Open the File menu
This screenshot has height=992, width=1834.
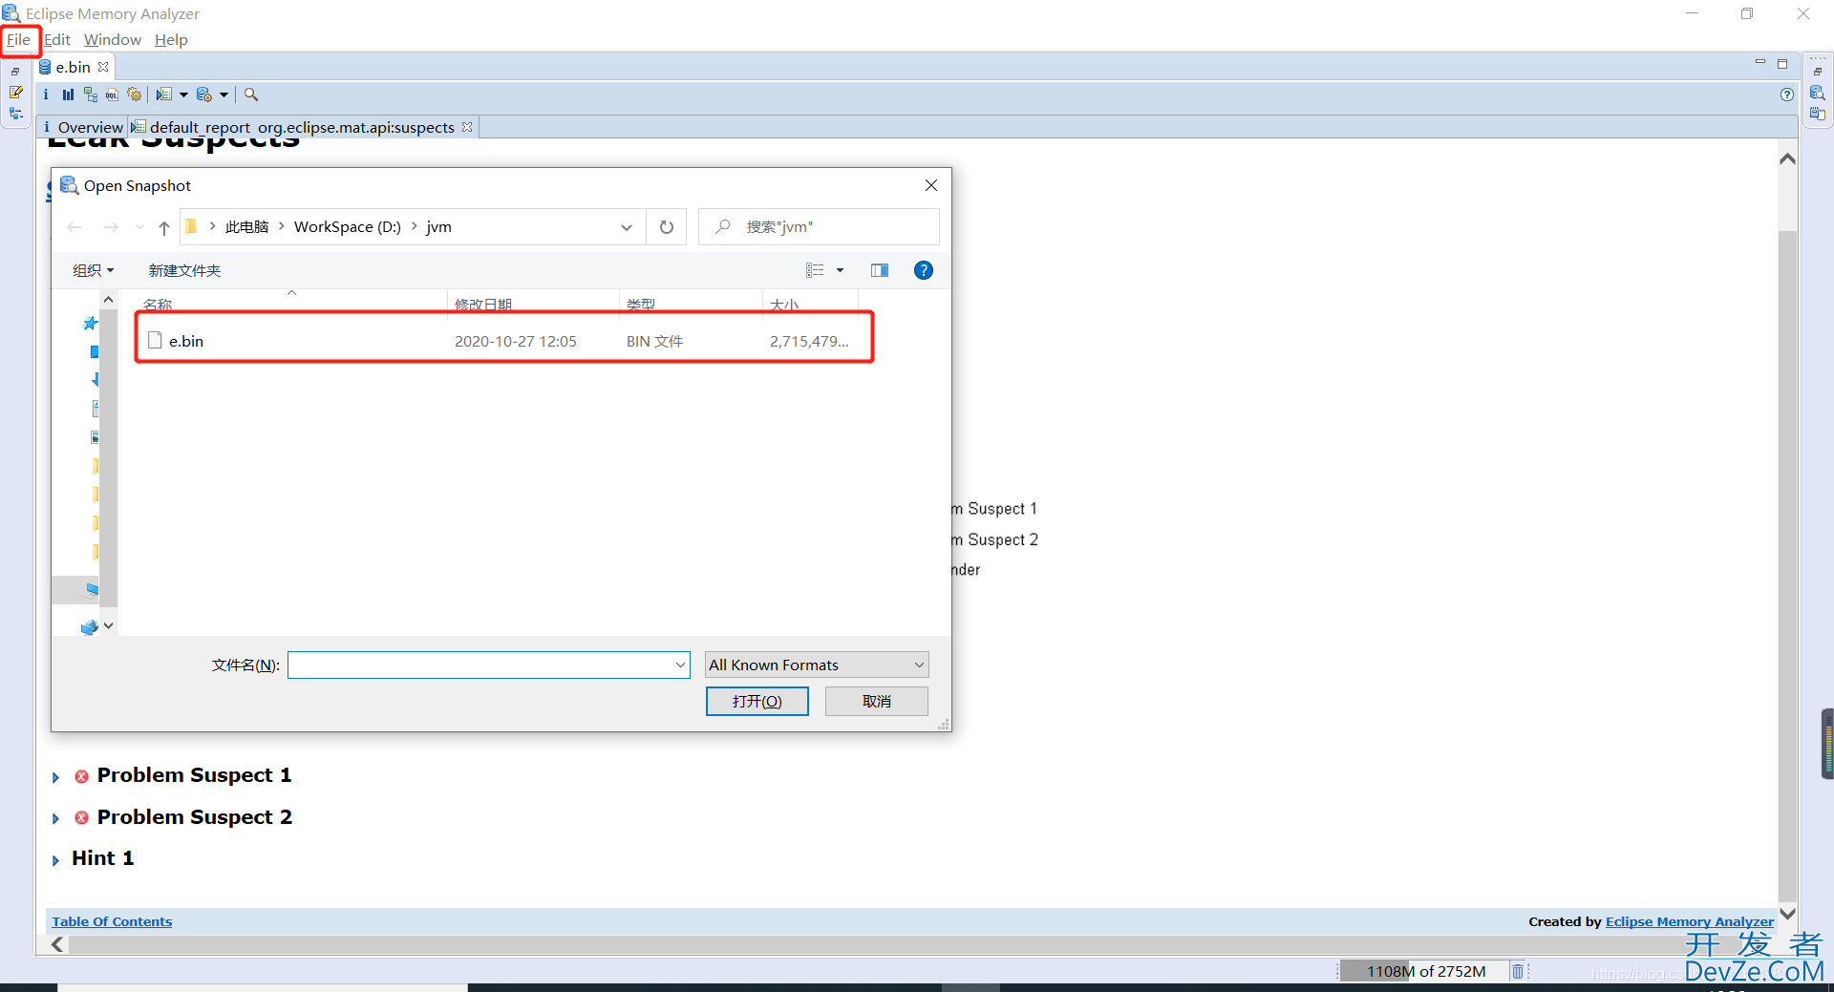click(19, 40)
